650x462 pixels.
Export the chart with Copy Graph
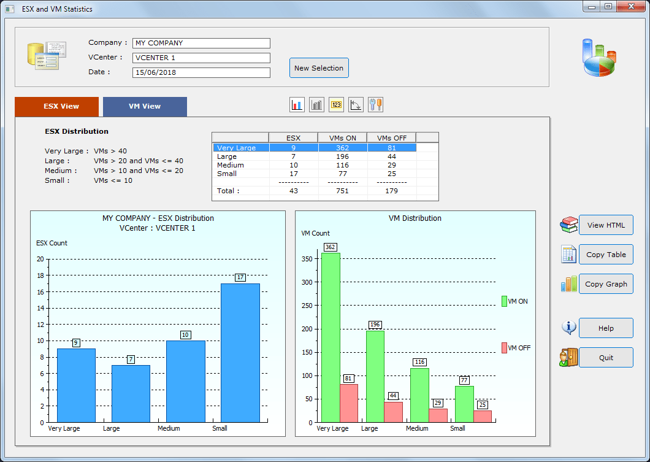click(x=606, y=283)
